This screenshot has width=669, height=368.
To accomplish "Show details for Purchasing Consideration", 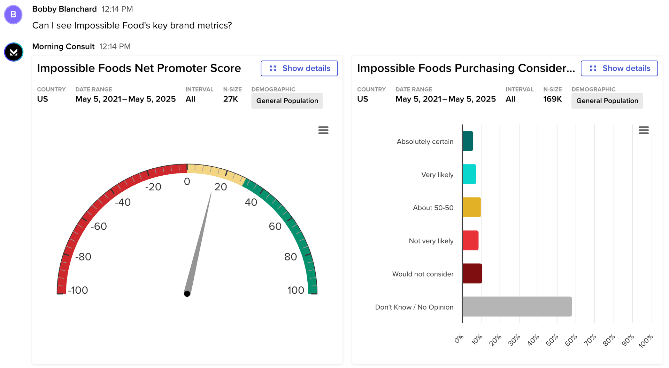I will pos(619,69).
